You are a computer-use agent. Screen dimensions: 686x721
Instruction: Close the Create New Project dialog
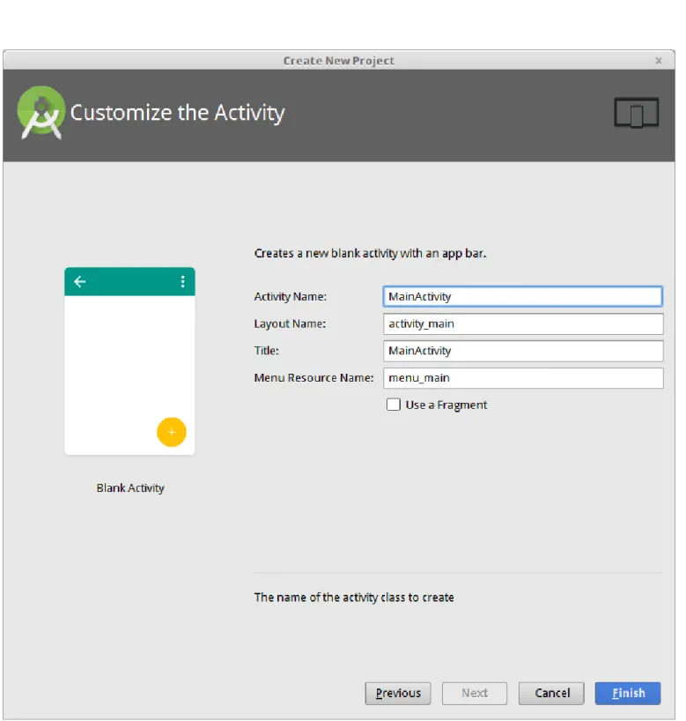[659, 61]
